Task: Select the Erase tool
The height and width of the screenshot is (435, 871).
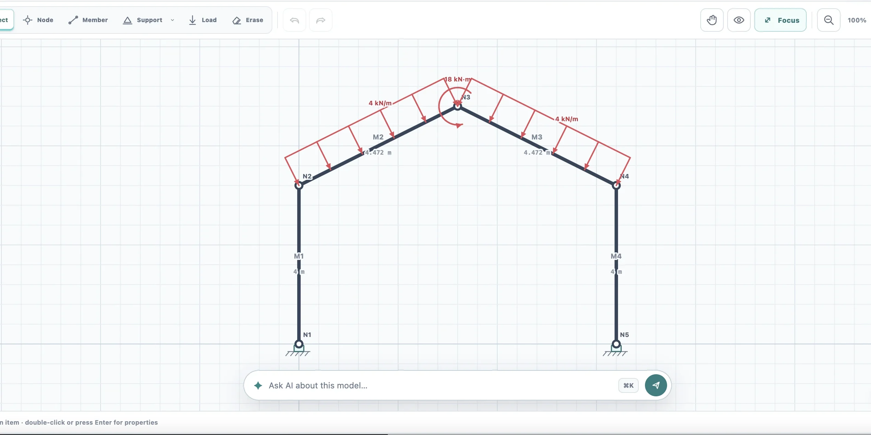Action: click(x=248, y=20)
